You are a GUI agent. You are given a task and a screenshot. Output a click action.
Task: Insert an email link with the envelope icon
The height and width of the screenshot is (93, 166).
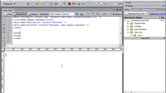coord(33,4)
